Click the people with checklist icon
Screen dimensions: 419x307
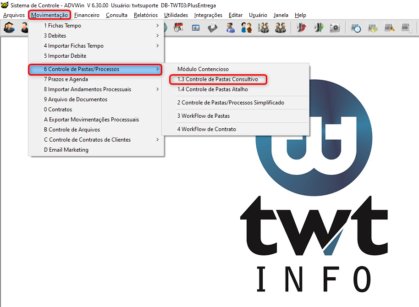pos(264,28)
